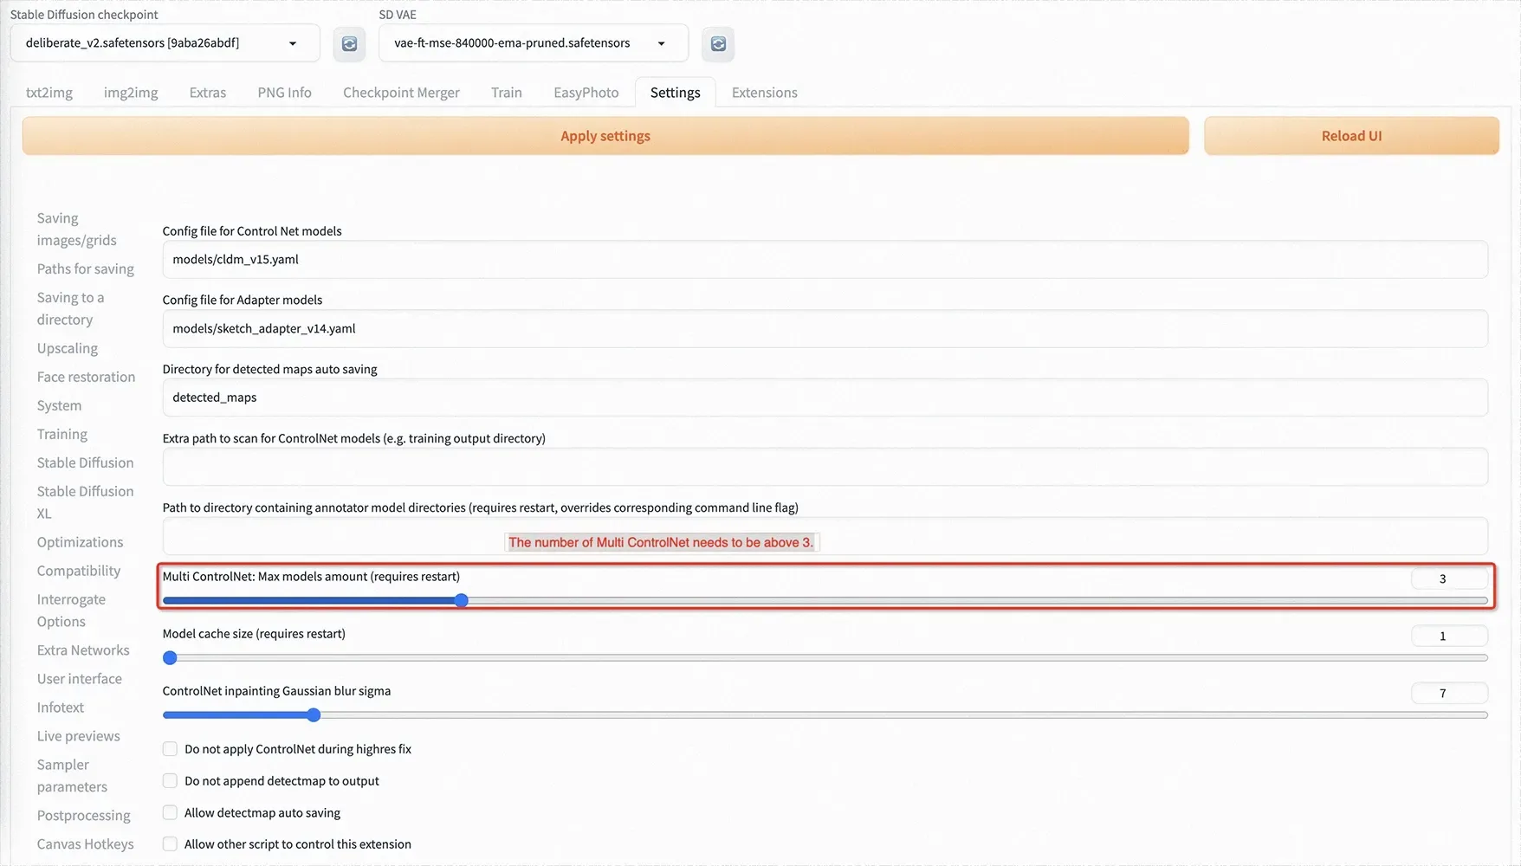Switch to the img2img tab
The width and height of the screenshot is (1521, 866).
[x=131, y=93]
